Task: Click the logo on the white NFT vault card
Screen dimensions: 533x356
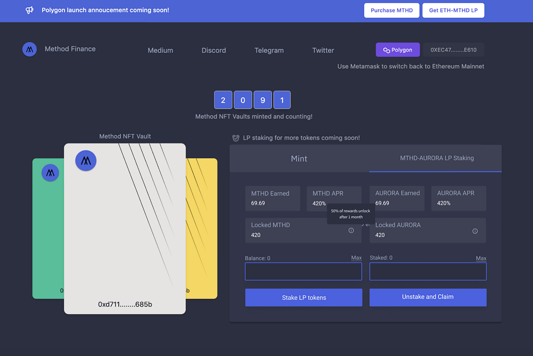Action: coord(86,161)
